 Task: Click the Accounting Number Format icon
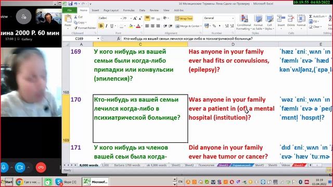[x=206, y=26]
